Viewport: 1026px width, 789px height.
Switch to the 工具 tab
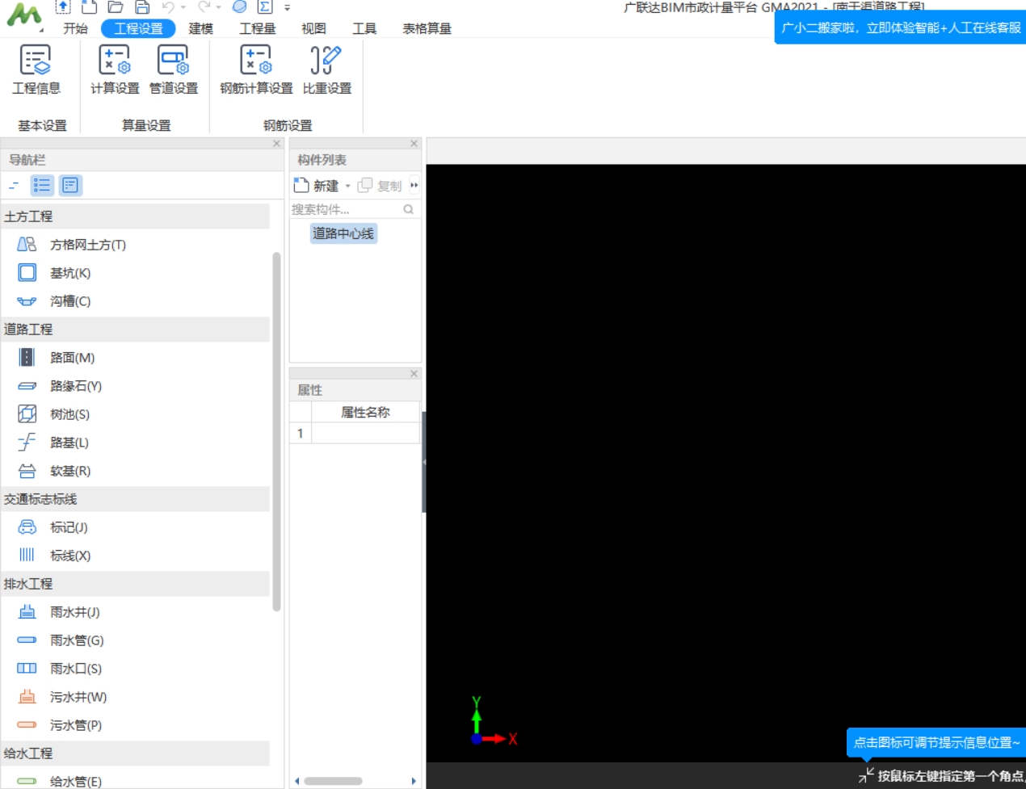(x=364, y=28)
